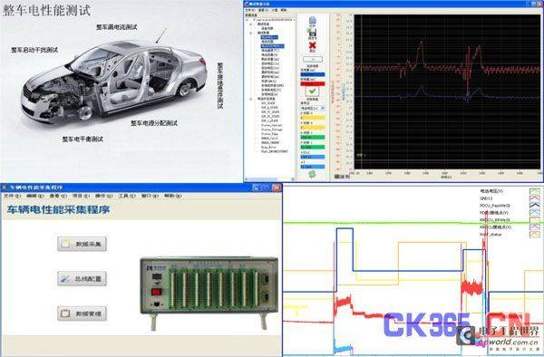Viewport: 544px width, 357px height.
Task: Select the first highlighted item in the signal tree
Action: point(269,37)
